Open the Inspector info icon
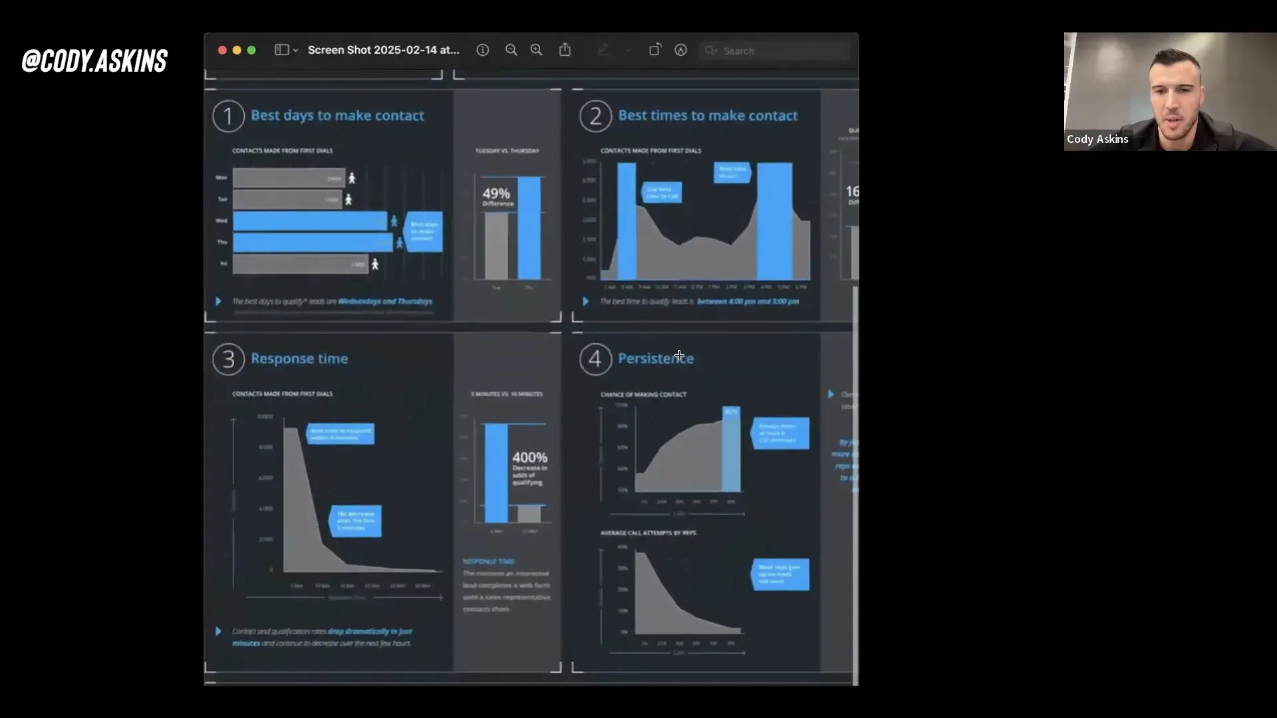The height and width of the screenshot is (718, 1277). tap(483, 50)
